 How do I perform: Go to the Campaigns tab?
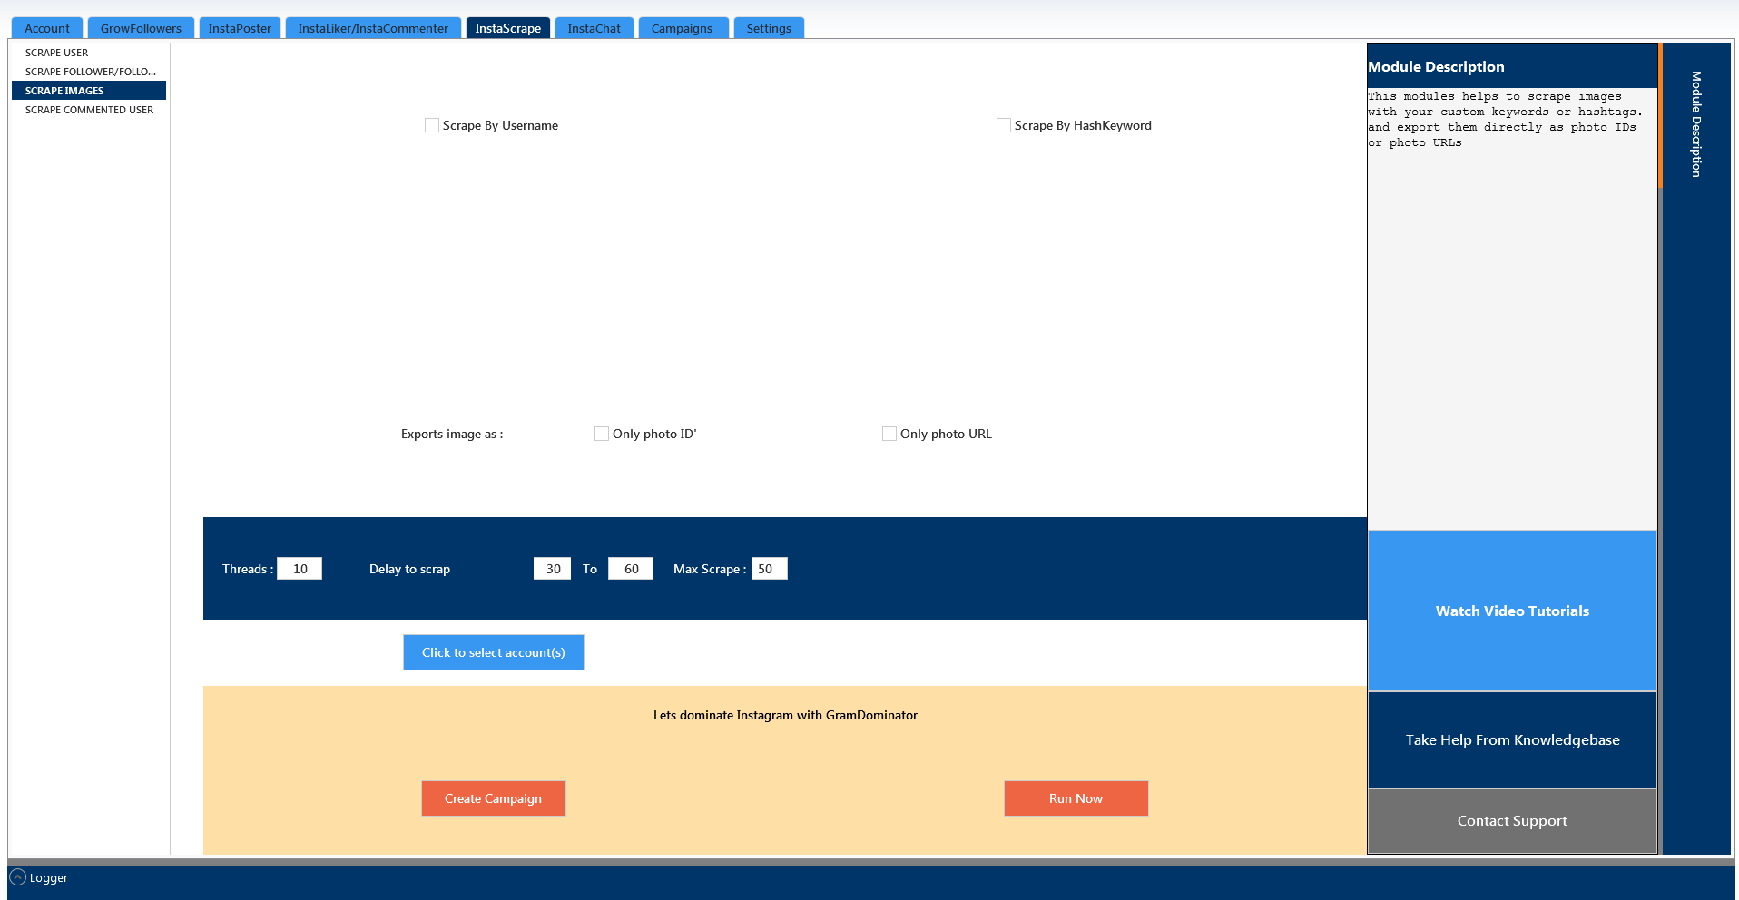click(x=682, y=28)
